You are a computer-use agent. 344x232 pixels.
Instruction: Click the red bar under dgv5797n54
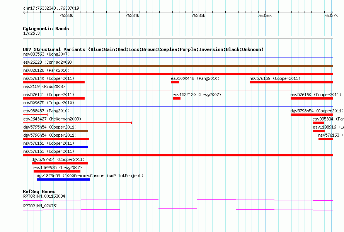point(60,163)
